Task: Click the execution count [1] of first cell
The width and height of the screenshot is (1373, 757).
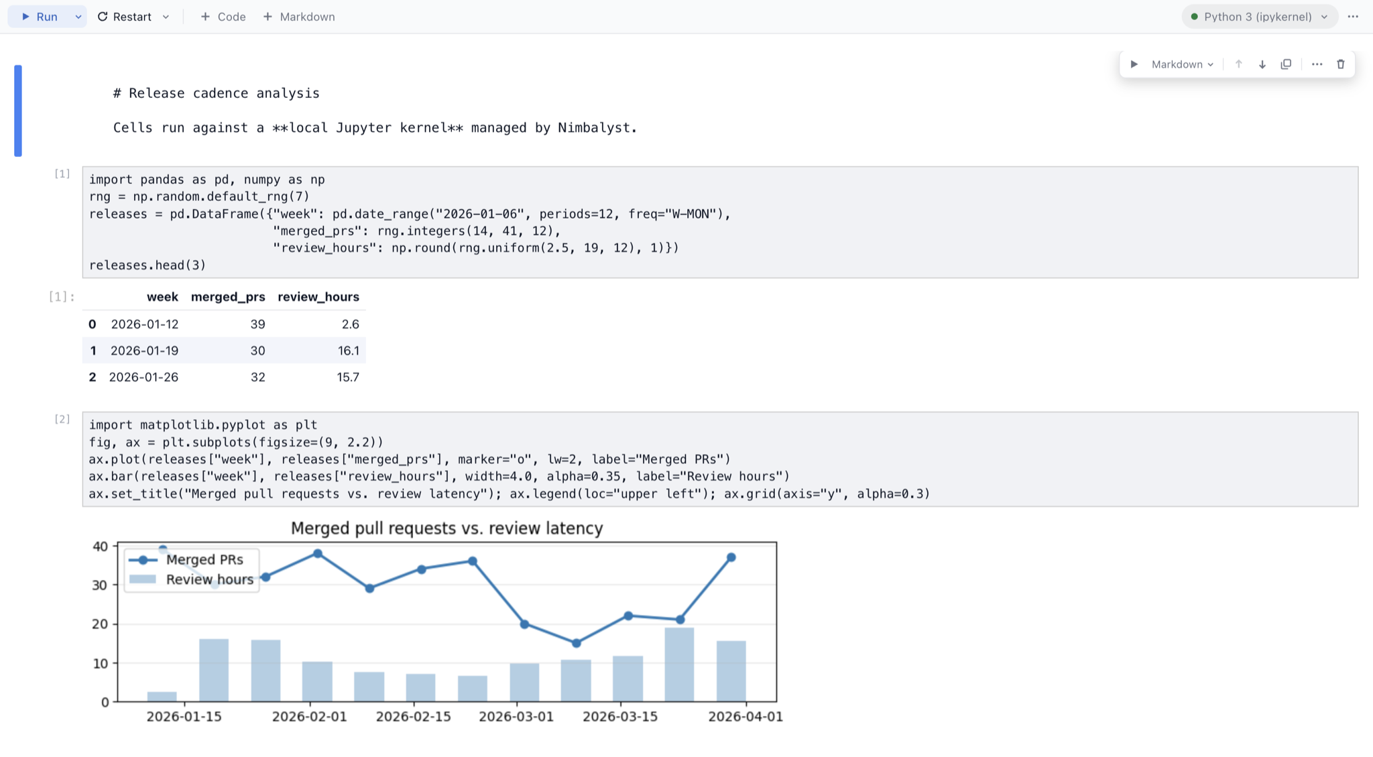Action: click(x=62, y=174)
